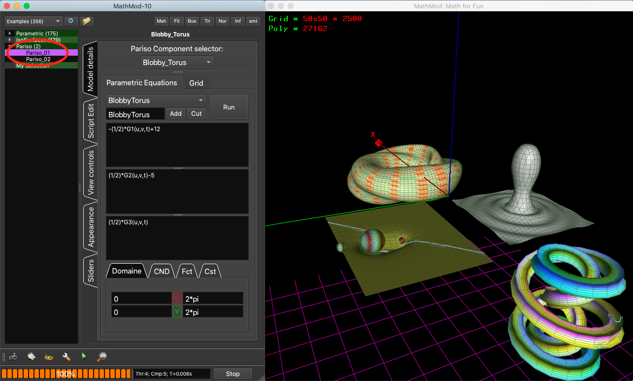Click the blue search icon beside Examples

(71, 21)
